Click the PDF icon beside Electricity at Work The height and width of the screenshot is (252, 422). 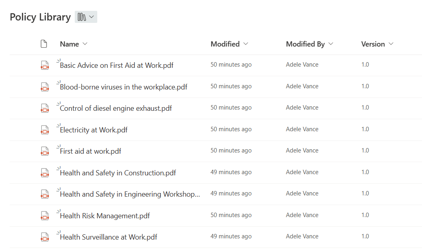pyautogui.click(x=45, y=129)
